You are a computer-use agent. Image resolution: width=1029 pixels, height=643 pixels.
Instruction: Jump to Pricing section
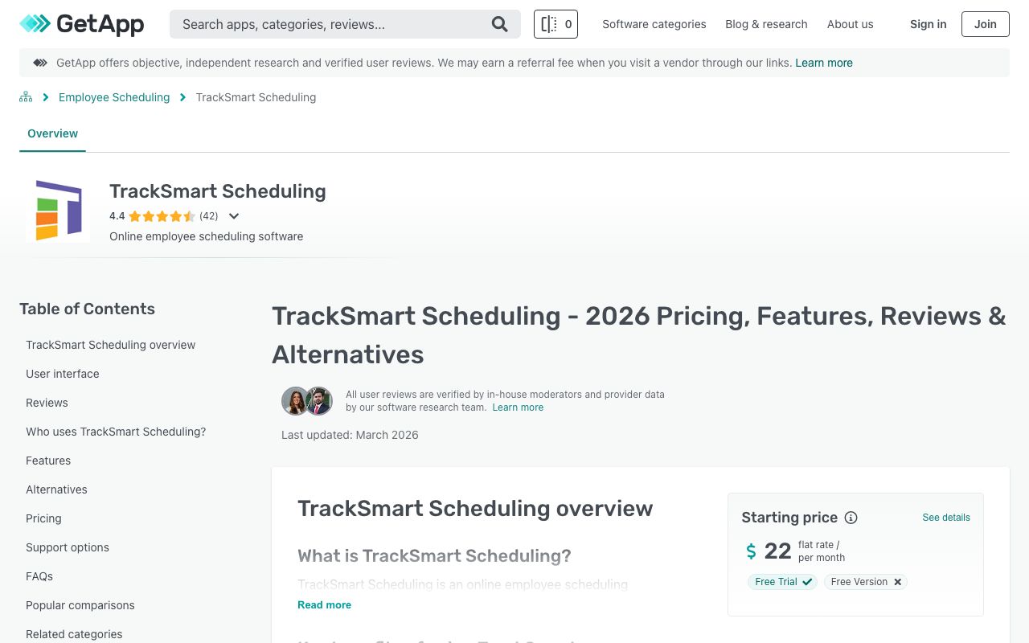tap(43, 518)
